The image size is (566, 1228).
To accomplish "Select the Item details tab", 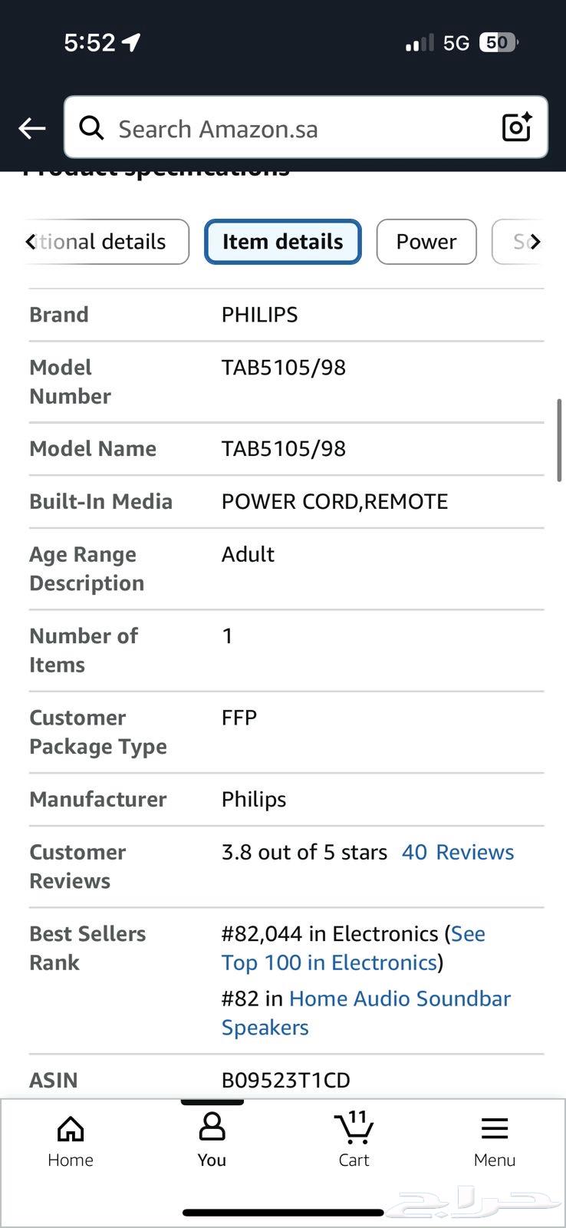I will (283, 242).
